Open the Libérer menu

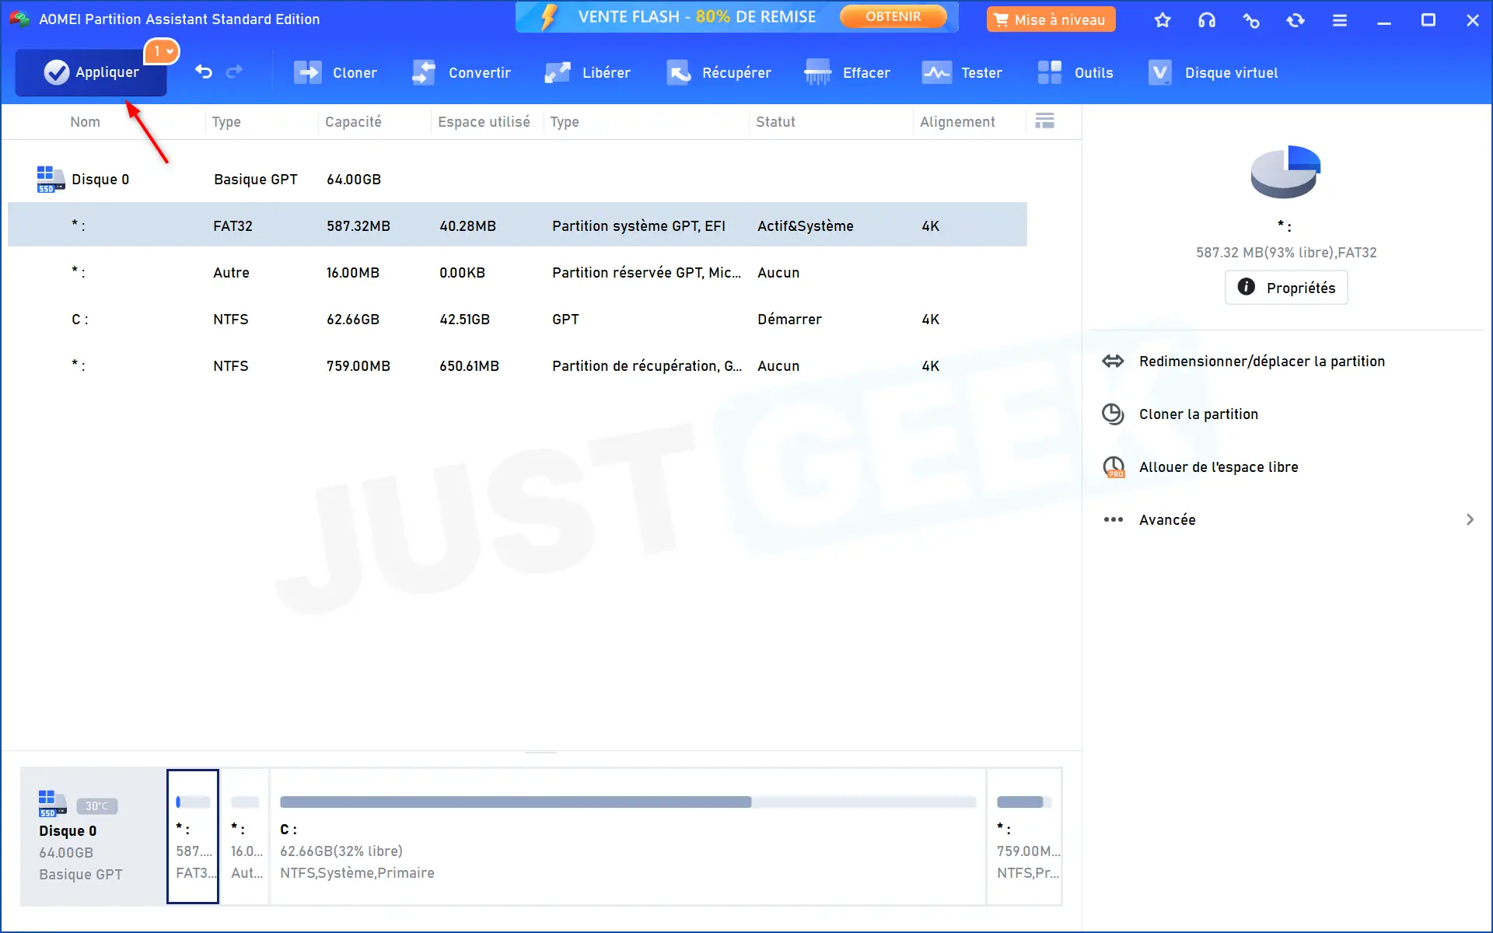(x=587, y=73)
